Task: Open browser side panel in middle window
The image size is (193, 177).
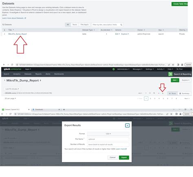Action: (178, 65)
